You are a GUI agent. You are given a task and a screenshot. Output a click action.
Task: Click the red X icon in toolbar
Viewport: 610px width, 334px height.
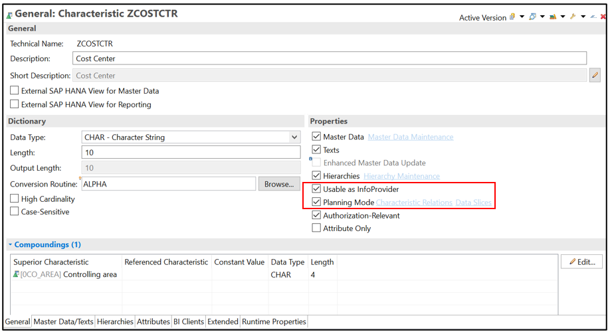[603, 17]
